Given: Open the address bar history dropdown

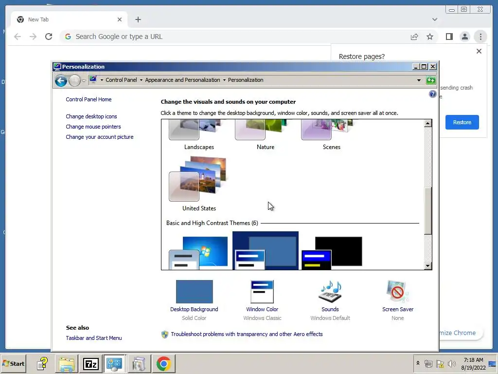Looking at the screenshot, I should pyautogui.click(x=419, y=80).
